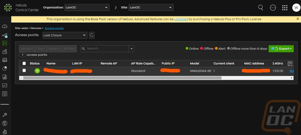This screenshot has height=135, width=301.
Task: Sort by Model column header
Action: coord(194,63)
